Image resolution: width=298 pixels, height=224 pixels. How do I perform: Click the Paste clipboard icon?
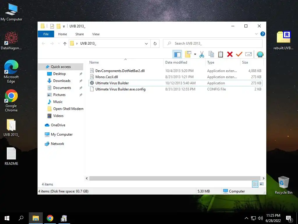pyautogui.click(x=221, y=55)
